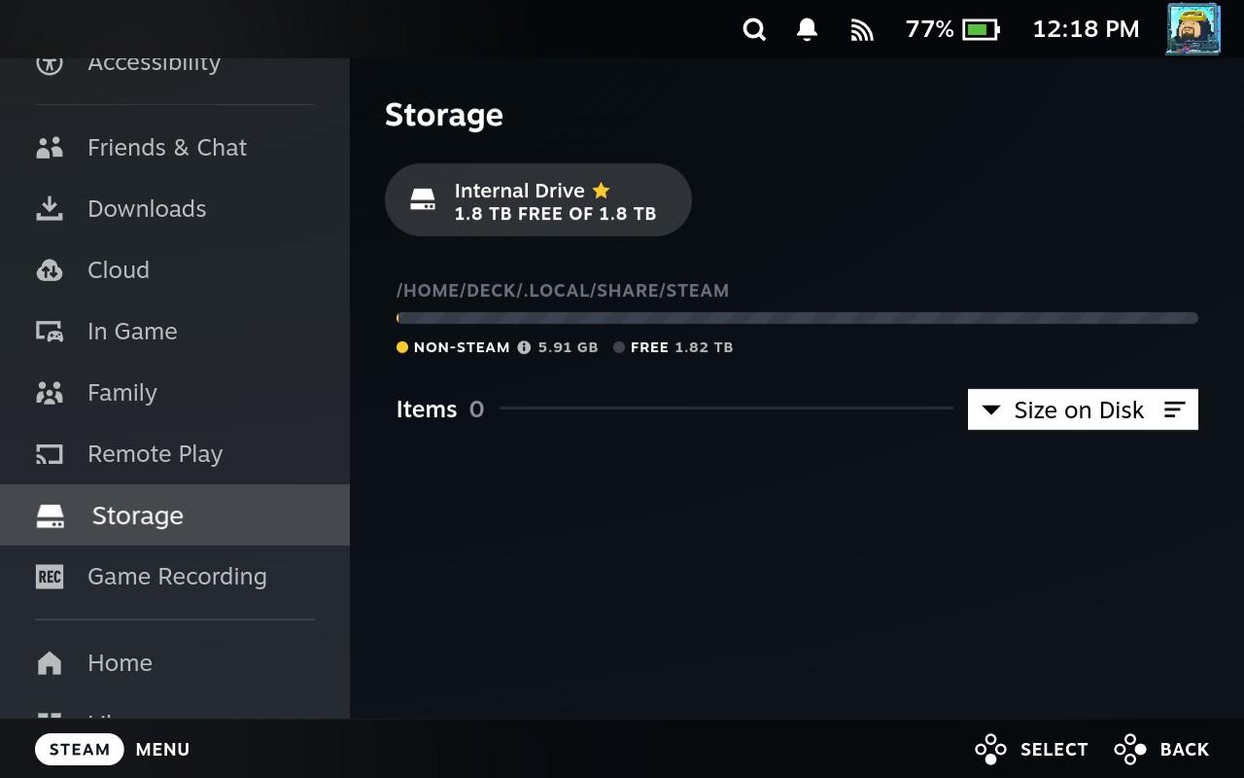Click the battery status icon
1244x778 pixels.
[x=980, y=29]
